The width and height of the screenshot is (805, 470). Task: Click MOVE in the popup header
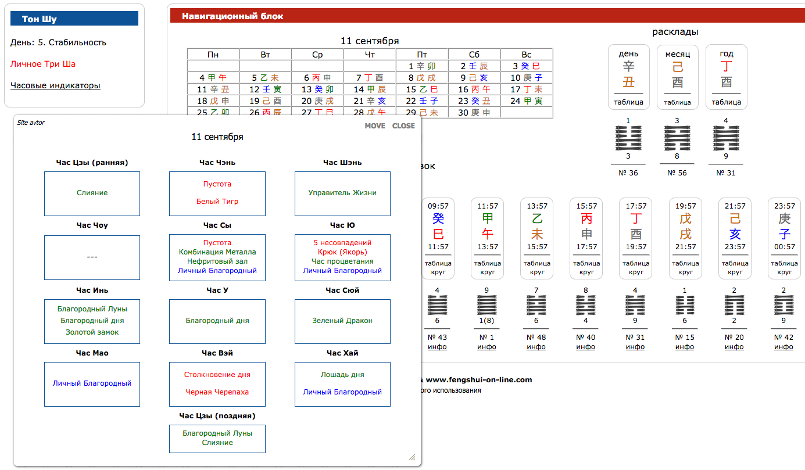(375, 126)
